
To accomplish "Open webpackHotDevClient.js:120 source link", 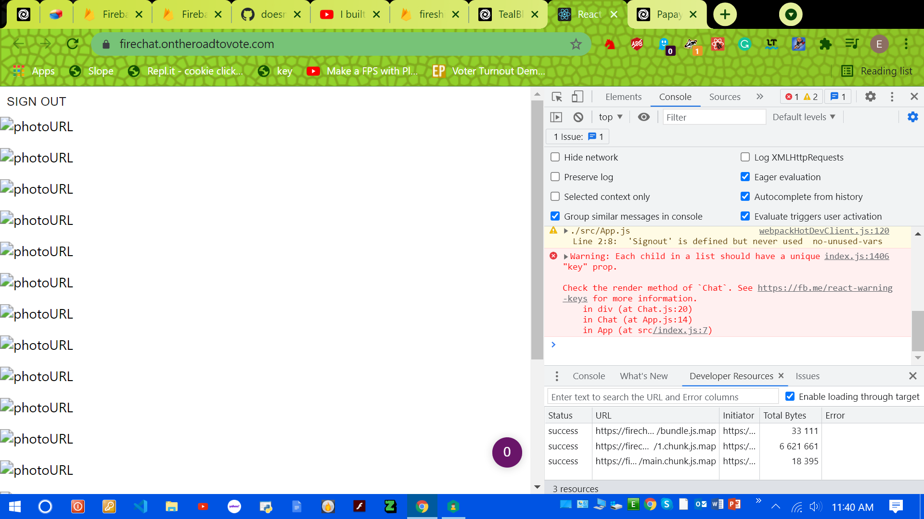I will [824, 231].
